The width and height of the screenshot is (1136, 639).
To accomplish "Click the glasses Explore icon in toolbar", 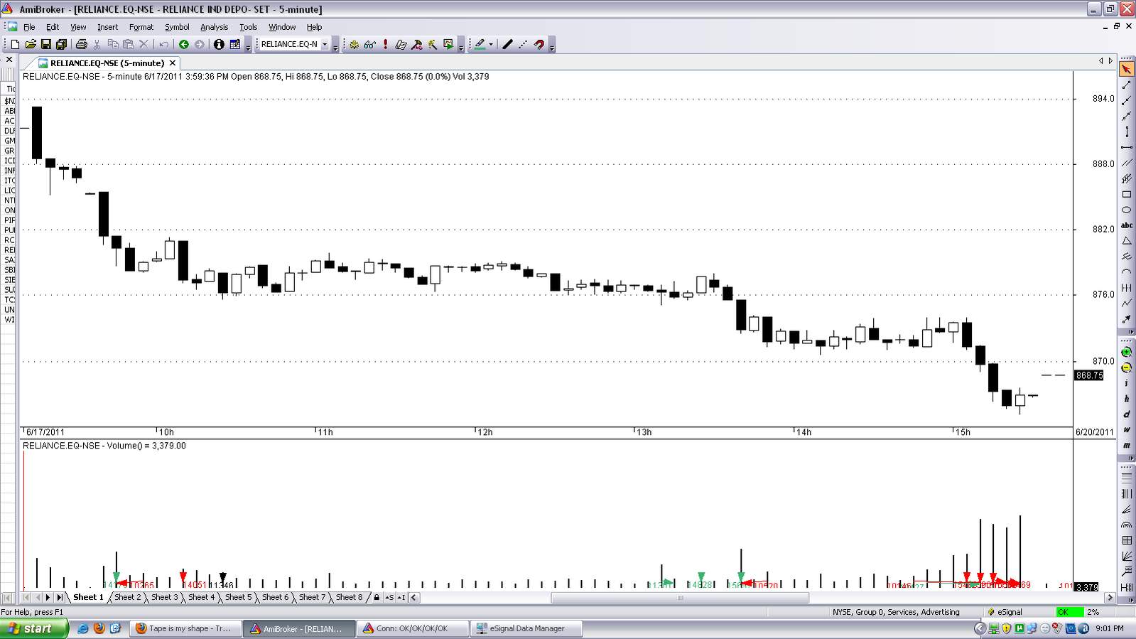I will pos(369,44).
